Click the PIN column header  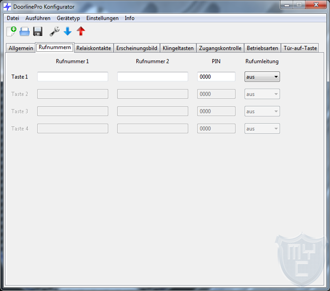[216, 61]
